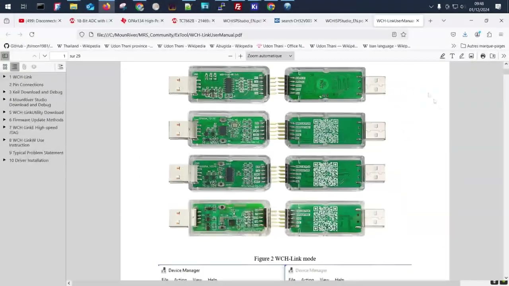This screenshot has width=509, height=286.
Task: Open the 'Abugida - Wikipedia' bookmark
Action: (x=231, y=46)
